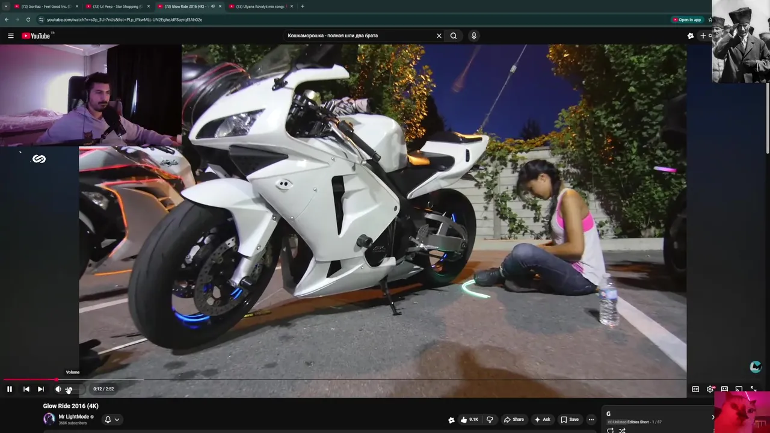Screen dimensions: 770x433
Task: Mute the Glow Ride tab via tab speaker icon
Action: (x=212, y=6)
